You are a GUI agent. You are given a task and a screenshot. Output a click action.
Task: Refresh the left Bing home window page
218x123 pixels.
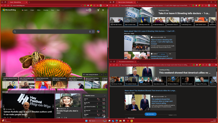(x=5, y=5)
